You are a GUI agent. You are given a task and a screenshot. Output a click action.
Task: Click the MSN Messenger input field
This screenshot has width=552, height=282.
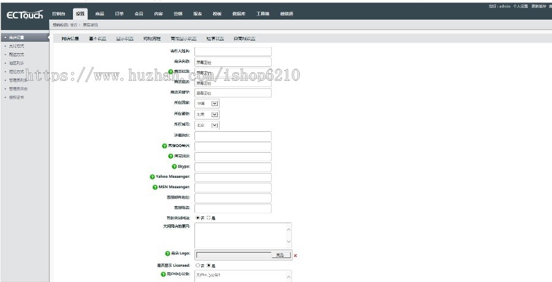(232, 188)
